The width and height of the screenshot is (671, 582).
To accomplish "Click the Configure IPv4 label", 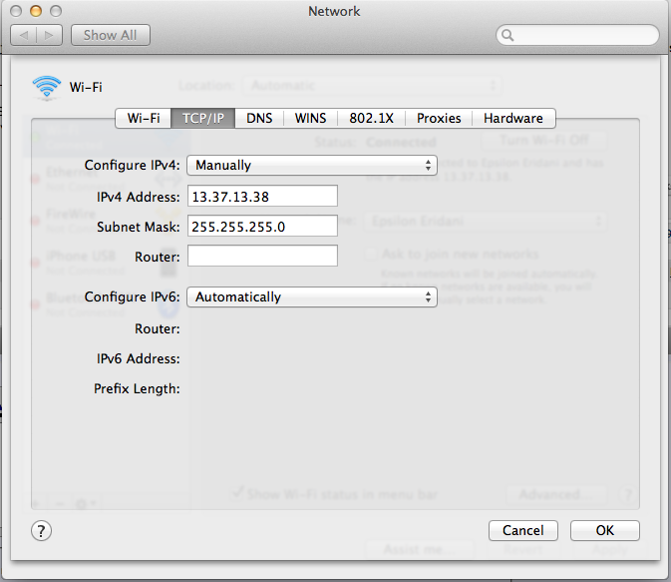I will [133, 165].
